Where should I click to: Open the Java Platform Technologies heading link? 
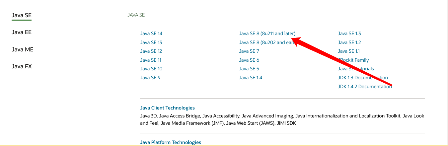(x=171, y=142)
